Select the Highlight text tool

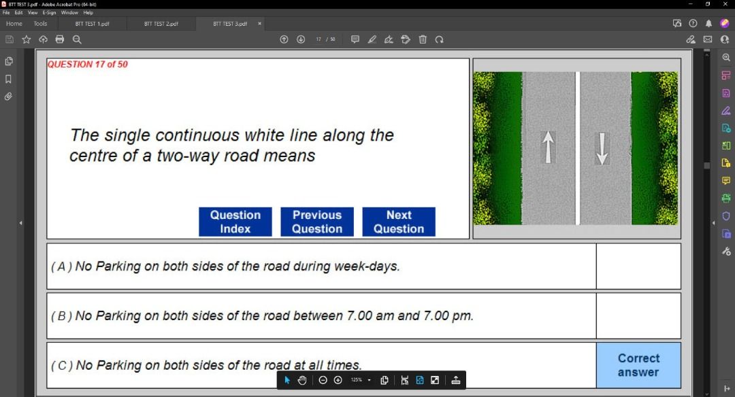372,39
